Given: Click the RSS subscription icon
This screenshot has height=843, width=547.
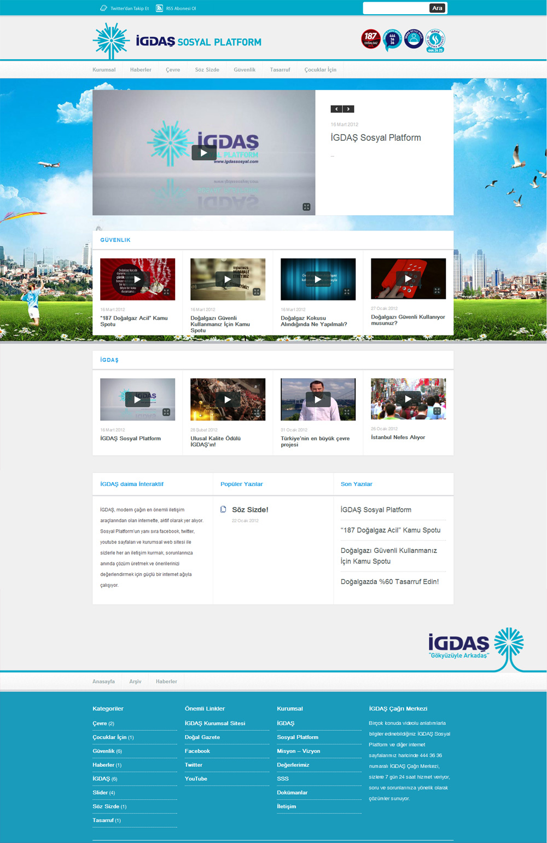Looking at the screenshot, I should tap(159, 8).
